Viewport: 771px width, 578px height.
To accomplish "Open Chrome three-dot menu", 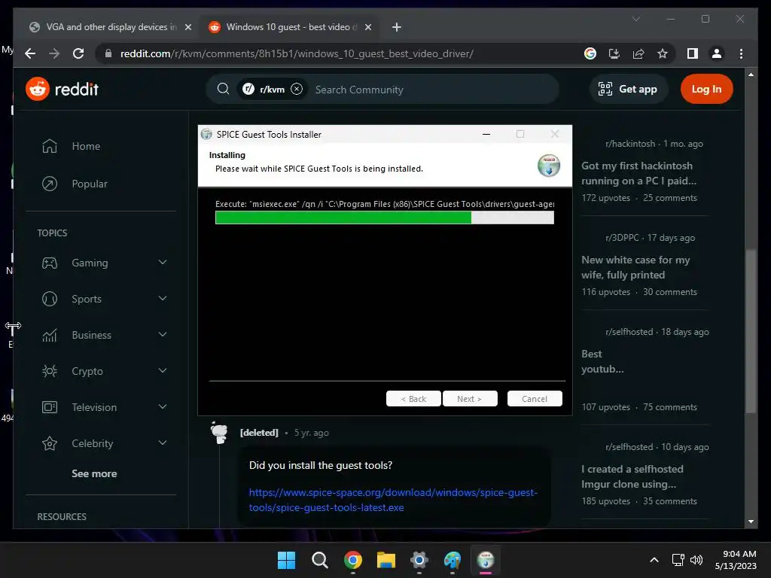I will tap(741, 53).
